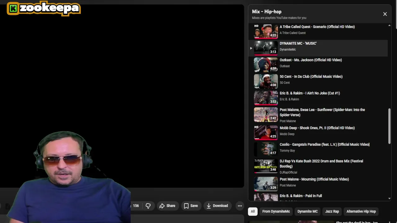Select the All filter chip
This screenshot has height=223, width=397.
tap(253, 211)
